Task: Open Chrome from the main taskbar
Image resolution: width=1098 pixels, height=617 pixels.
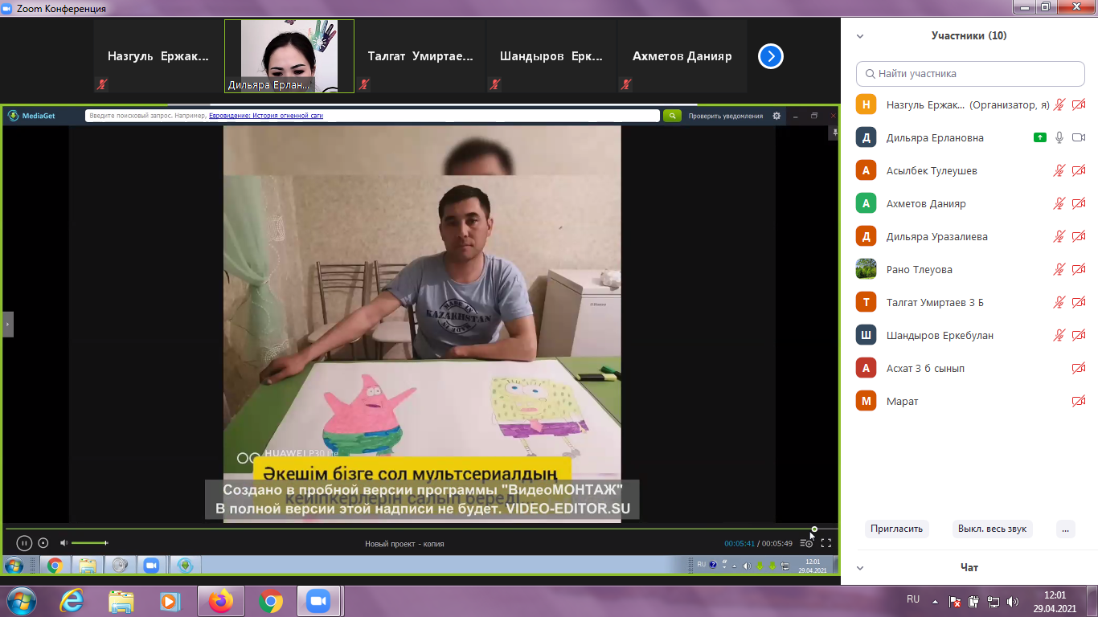Action: pos(271,601)
